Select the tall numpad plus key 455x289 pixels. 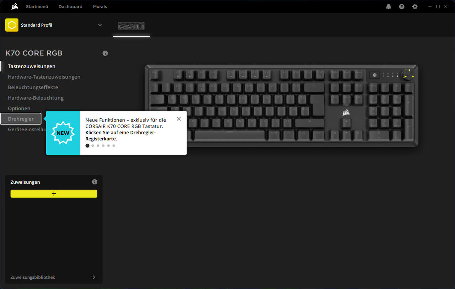point(408,105)
